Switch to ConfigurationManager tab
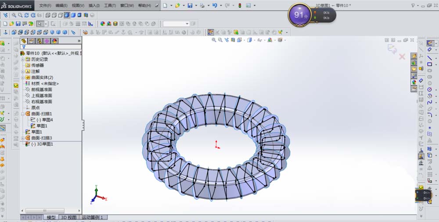439x222 pixels. [39, 41]
